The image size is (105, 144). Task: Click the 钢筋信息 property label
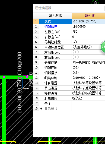coord(51,27)
